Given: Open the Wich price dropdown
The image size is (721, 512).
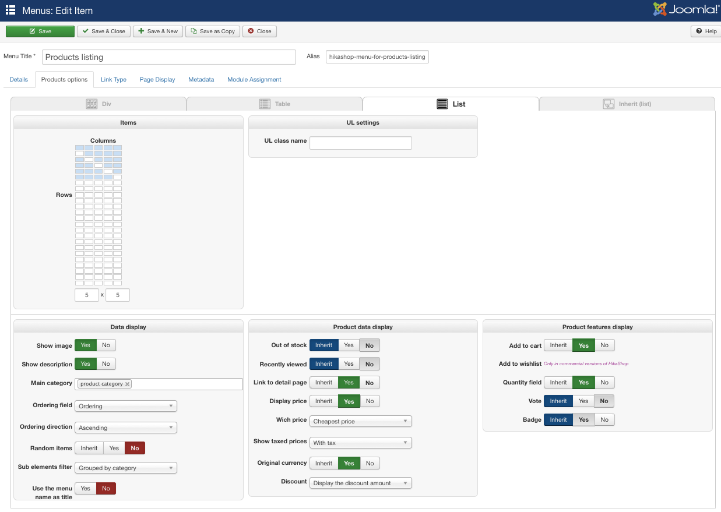Looking at the screenshot, I should (x=361, y=421).
